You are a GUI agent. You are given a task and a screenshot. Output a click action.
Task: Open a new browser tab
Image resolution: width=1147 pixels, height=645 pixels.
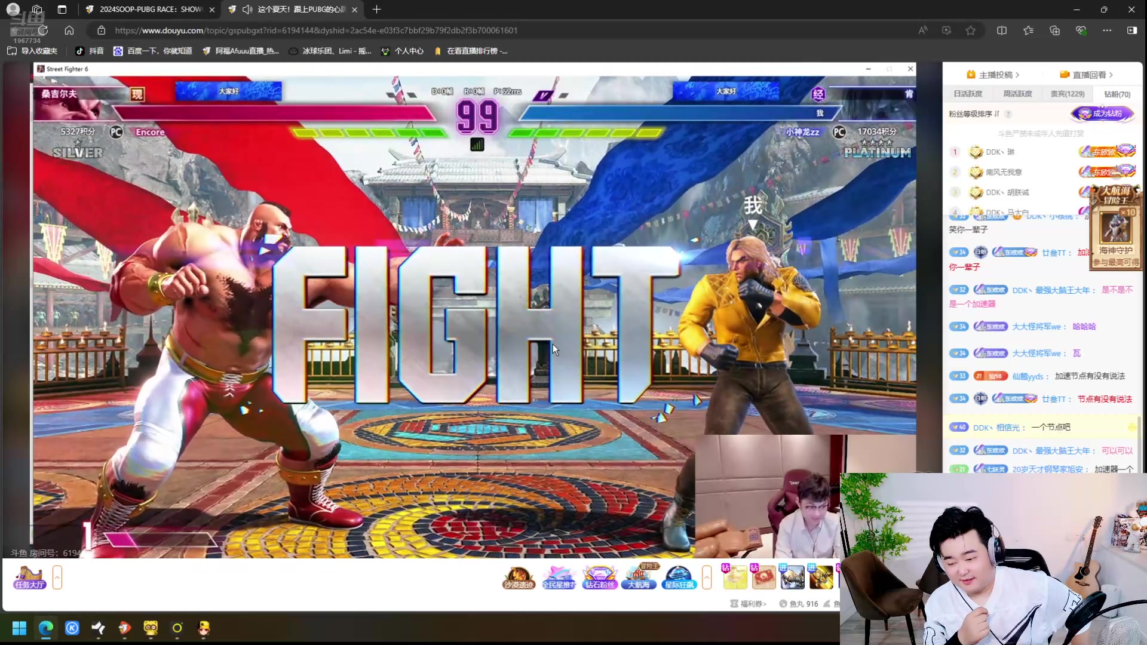point(376,10)
